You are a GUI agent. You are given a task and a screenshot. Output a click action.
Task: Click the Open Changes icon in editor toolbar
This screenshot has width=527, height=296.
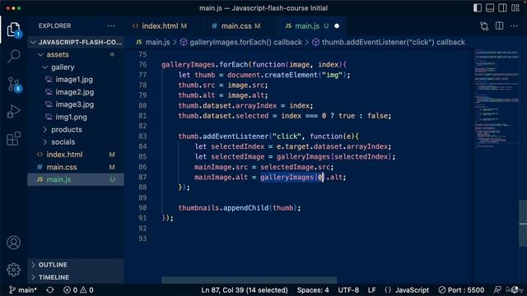(484, 25)
